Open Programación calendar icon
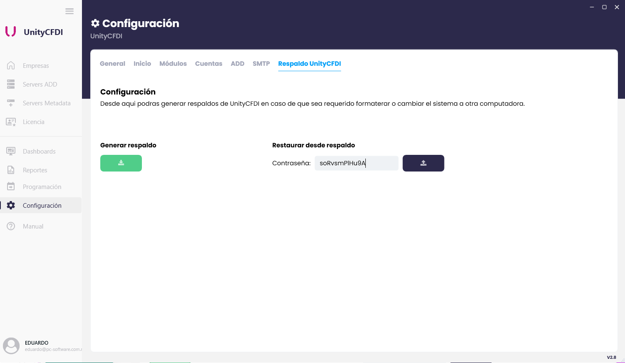Screen dimensions: 625x363 click(x=11, y=186)
